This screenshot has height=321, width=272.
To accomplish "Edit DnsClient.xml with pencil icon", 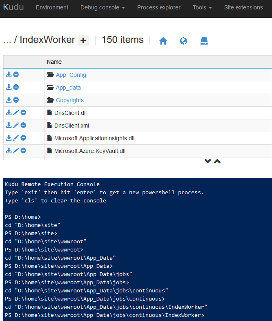I will coord(16,125).
